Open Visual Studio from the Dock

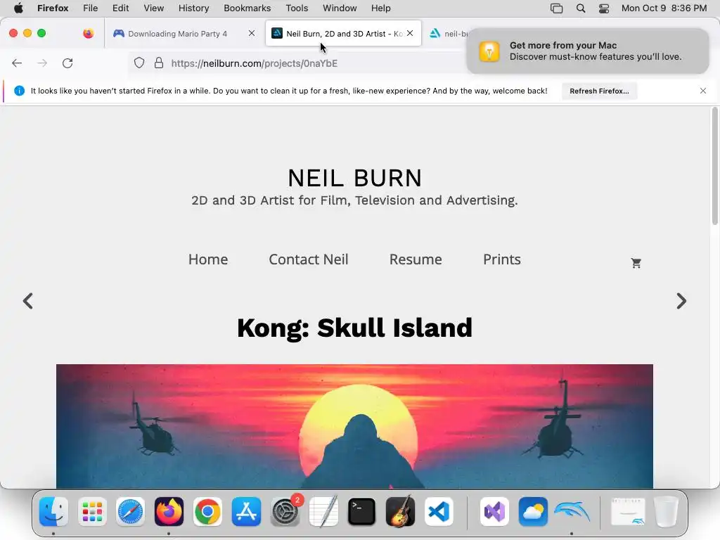pos(494,512)
